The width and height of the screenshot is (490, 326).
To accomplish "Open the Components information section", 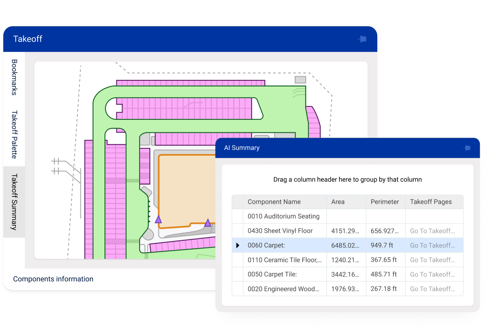I will (53, 279).
